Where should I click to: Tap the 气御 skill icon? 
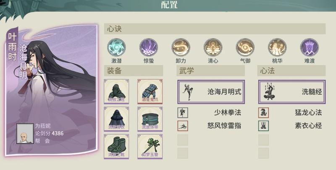pyautogui.click(x=245, y=47)
